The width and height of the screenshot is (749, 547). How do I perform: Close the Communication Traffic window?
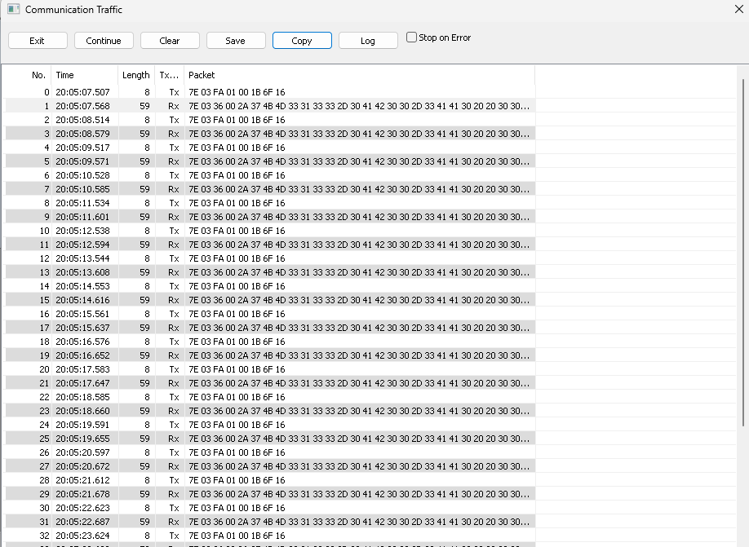tap(738, 9)
